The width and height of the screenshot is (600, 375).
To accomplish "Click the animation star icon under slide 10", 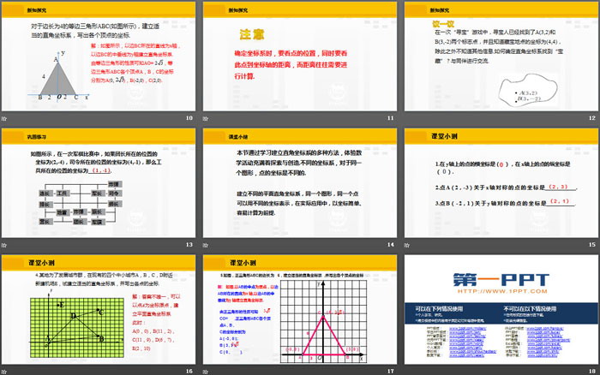I will (x=3, y=118).
